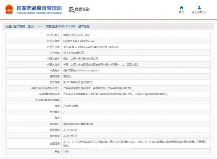This screenshot has width=217, height=159.
Task: Select 首页 in the top navigation
Action: click(181, 12)
